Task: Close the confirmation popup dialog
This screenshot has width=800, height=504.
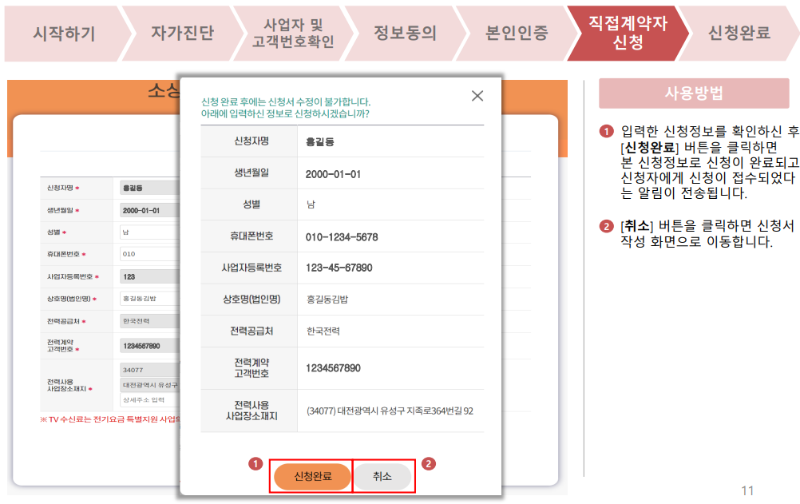Action: [477, 95]
